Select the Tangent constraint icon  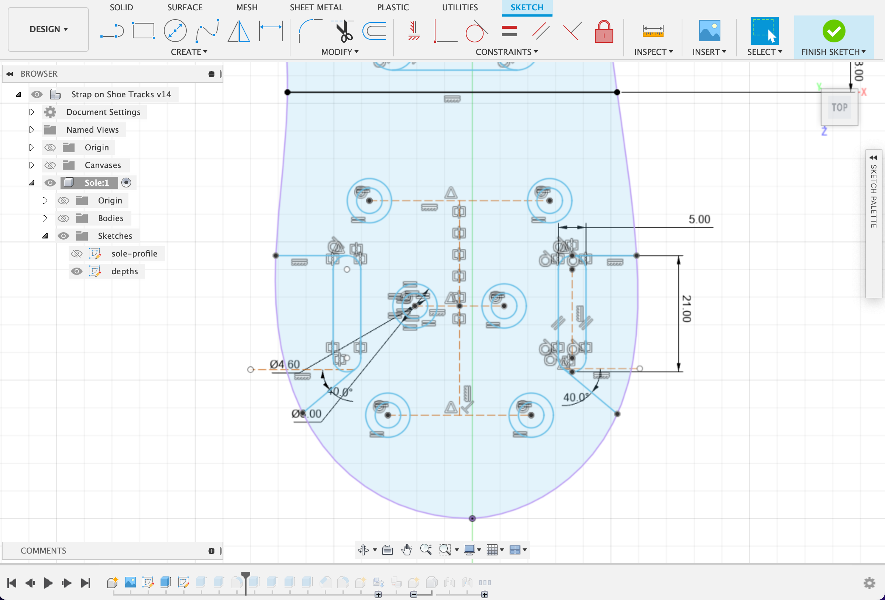point(476,31)
